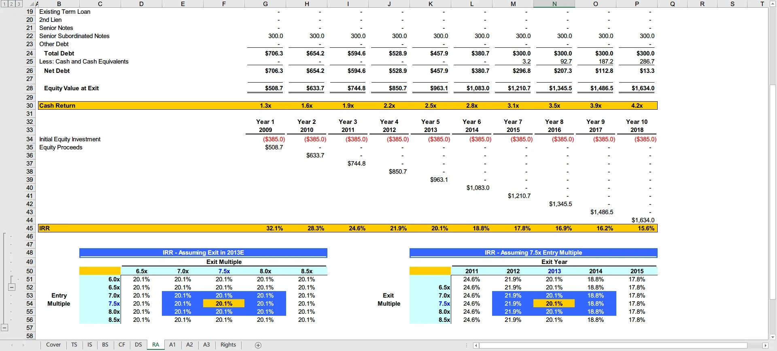Click the Net Debt label
777x351 pixels.
pos(57,71)
